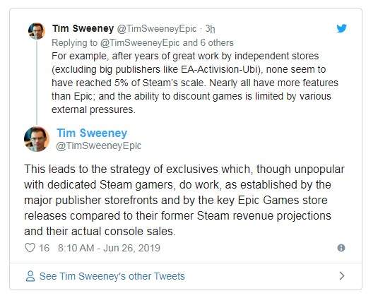Click the 16 likes count
The height and width of the screenshot is (298, 378).
(x=44, y=248)
